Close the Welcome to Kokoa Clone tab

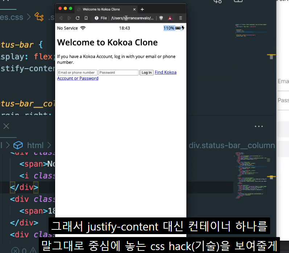(135, 9)
